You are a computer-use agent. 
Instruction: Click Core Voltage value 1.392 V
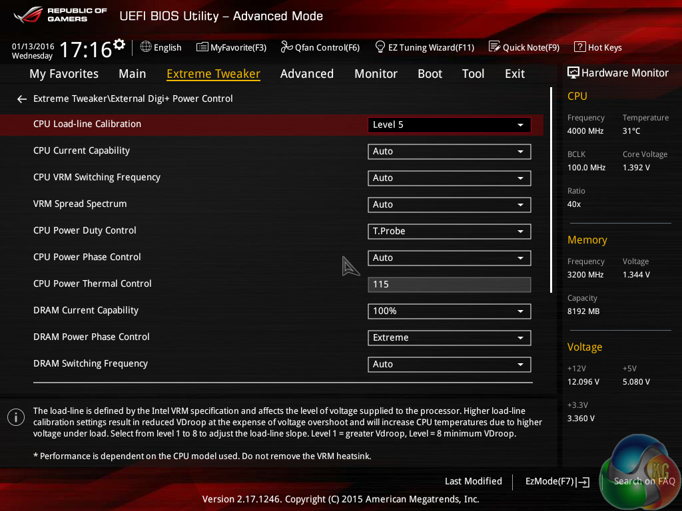coord(636,168)
